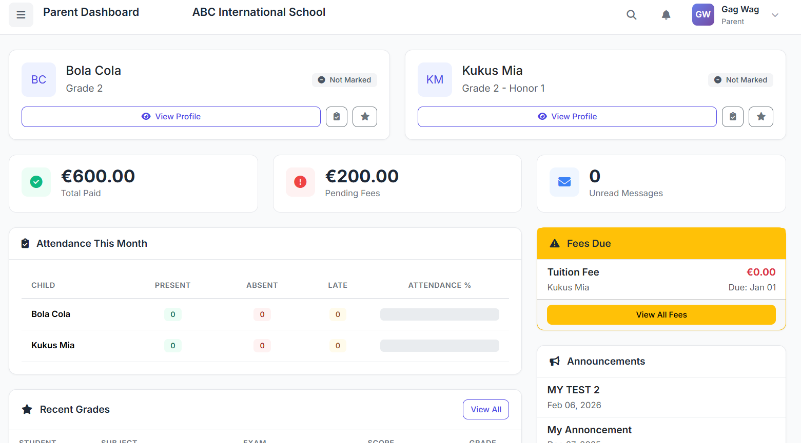View all recent grades
Screen dimensions: 801x443
486,410
